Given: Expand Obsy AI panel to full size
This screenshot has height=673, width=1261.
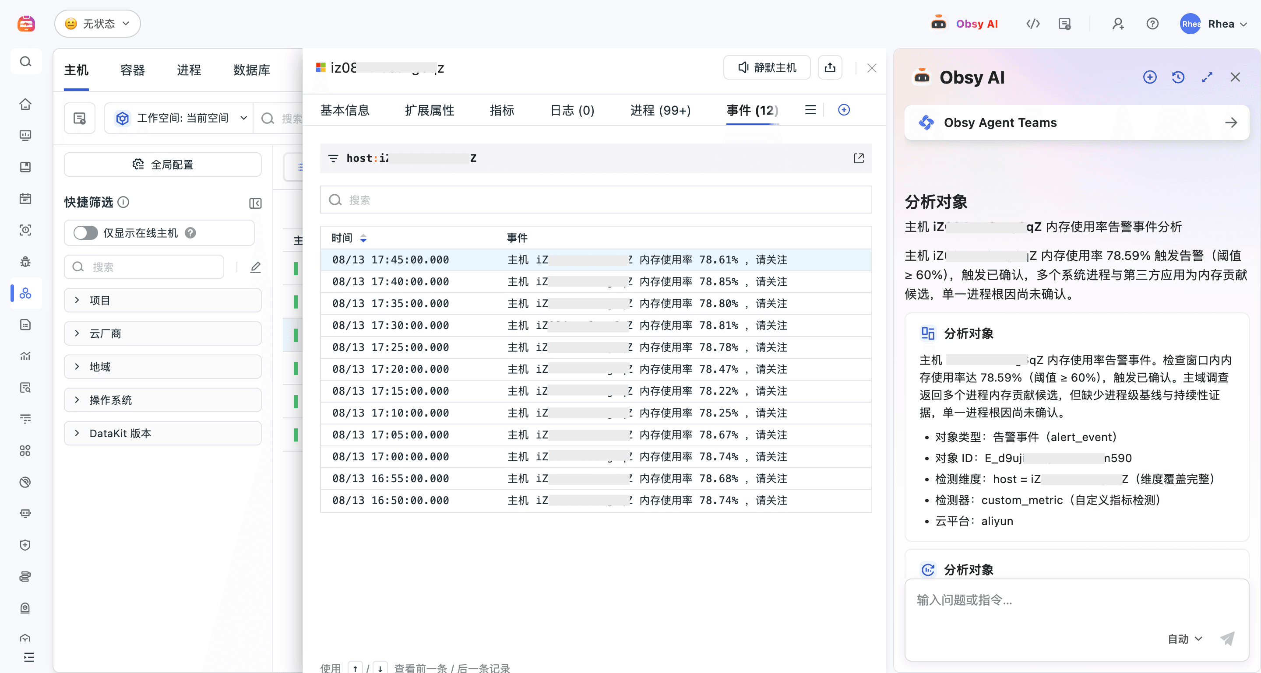Looking at the screenshot, I should (x=1207, y=77).
